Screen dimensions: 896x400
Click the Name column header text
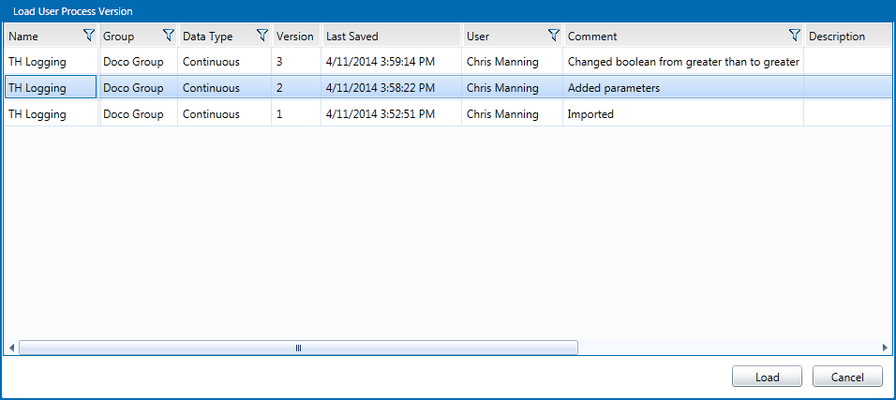tap(23, 37)
